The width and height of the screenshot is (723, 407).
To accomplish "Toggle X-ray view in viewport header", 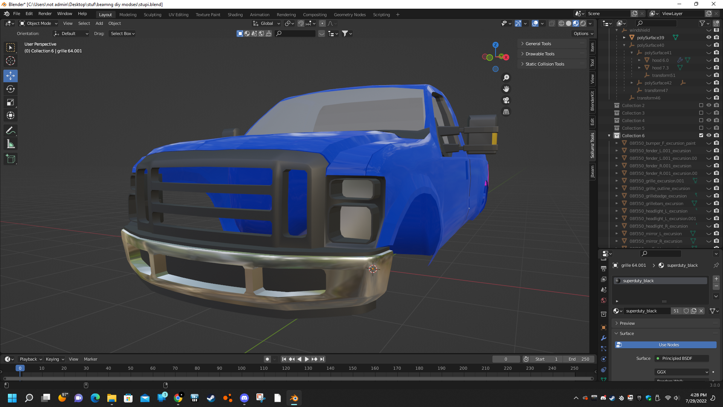I will click(x=552, y=23).
